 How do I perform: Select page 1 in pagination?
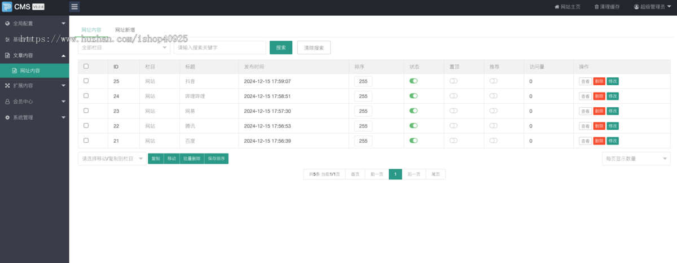coord(395,174)
